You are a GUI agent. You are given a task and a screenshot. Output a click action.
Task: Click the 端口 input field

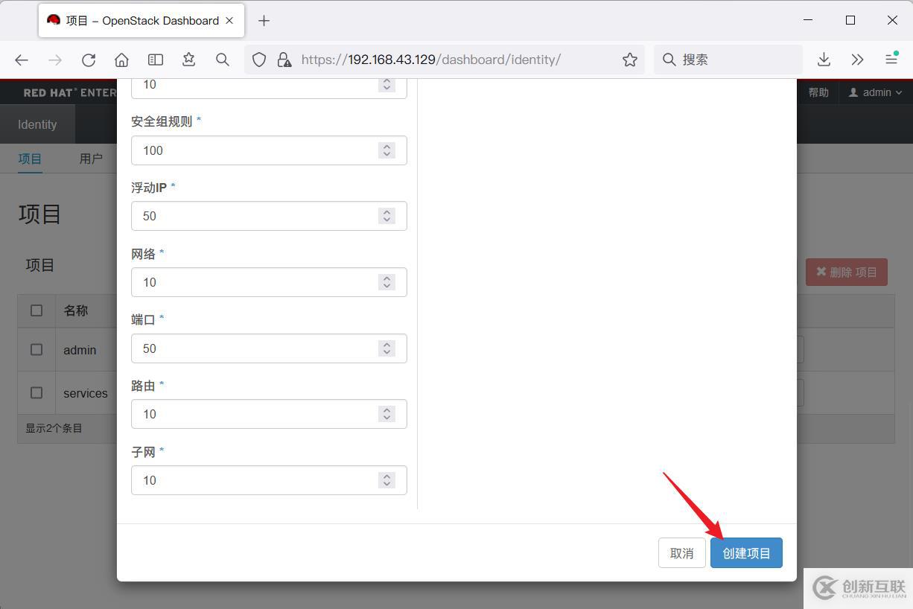point(269,348)
